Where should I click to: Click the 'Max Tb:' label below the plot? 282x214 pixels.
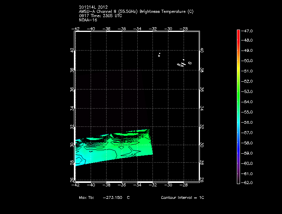click(x=86, y=198)
